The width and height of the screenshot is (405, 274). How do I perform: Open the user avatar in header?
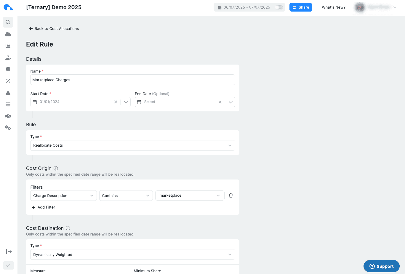click(x=360, y=7)
